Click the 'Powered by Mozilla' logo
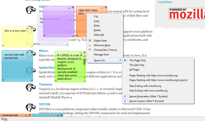This screenshot has height=121, width=205. [x=187, y=14]
